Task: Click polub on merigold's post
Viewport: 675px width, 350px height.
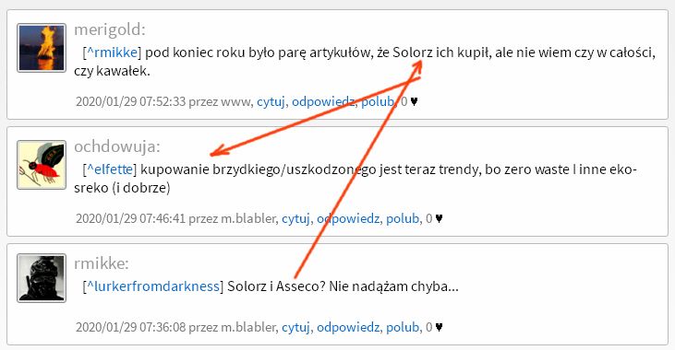Action: click(378, 102)
